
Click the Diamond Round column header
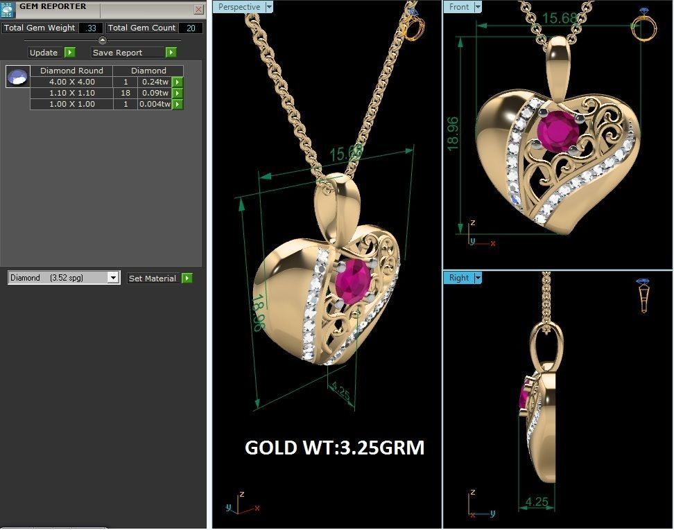[x=72, y=71]
